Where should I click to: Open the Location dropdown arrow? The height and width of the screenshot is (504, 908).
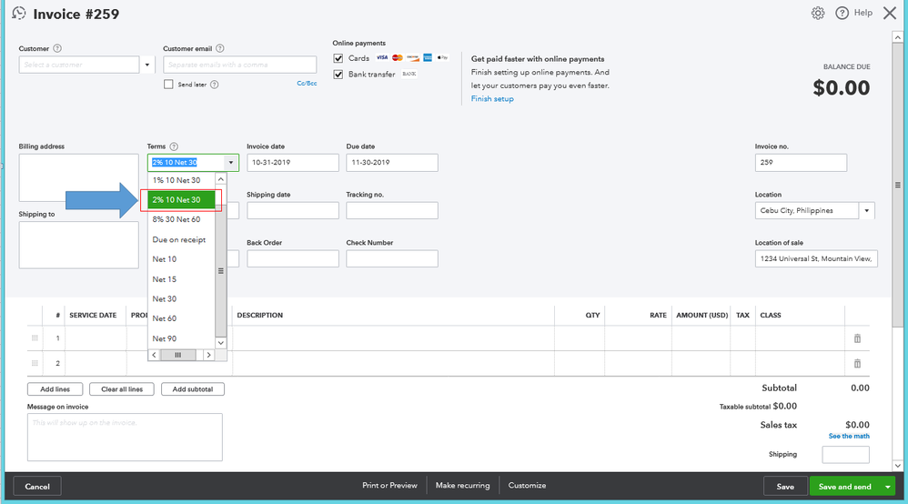pos(867,211)
